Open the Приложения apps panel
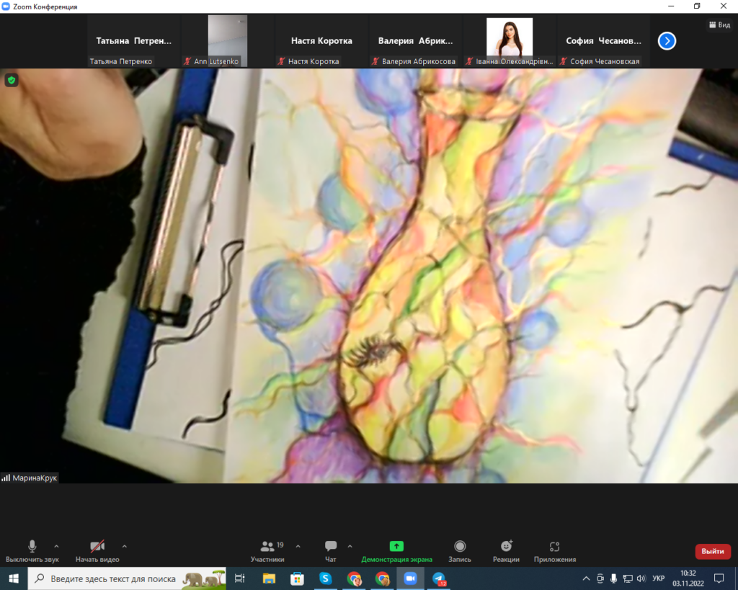 (x=554, y=547)
